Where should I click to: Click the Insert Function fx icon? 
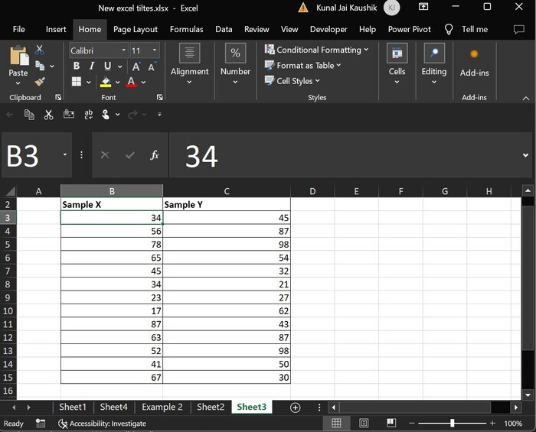pyautogui.click(x=155, y=155)
